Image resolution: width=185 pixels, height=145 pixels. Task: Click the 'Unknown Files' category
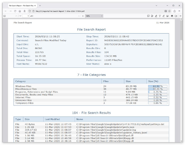pyautogui.click(x=23, y=100)
